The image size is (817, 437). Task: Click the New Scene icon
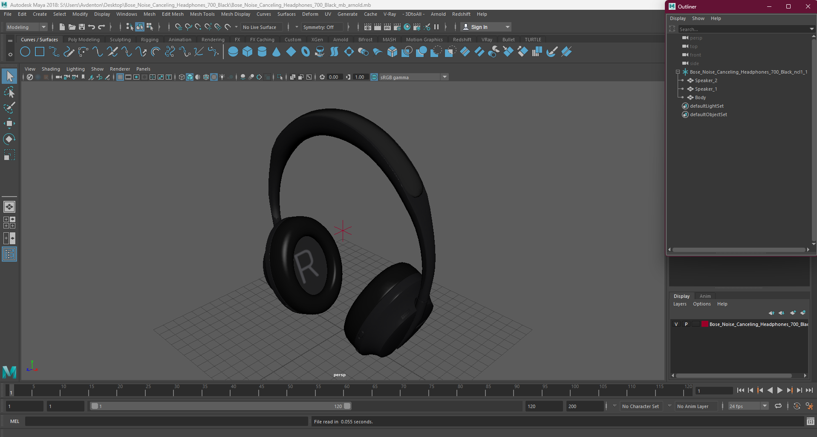(x=62, y=27)
